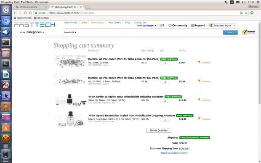Open the orange X application in dock
The image size is (261, 163).
click(5, 138)
